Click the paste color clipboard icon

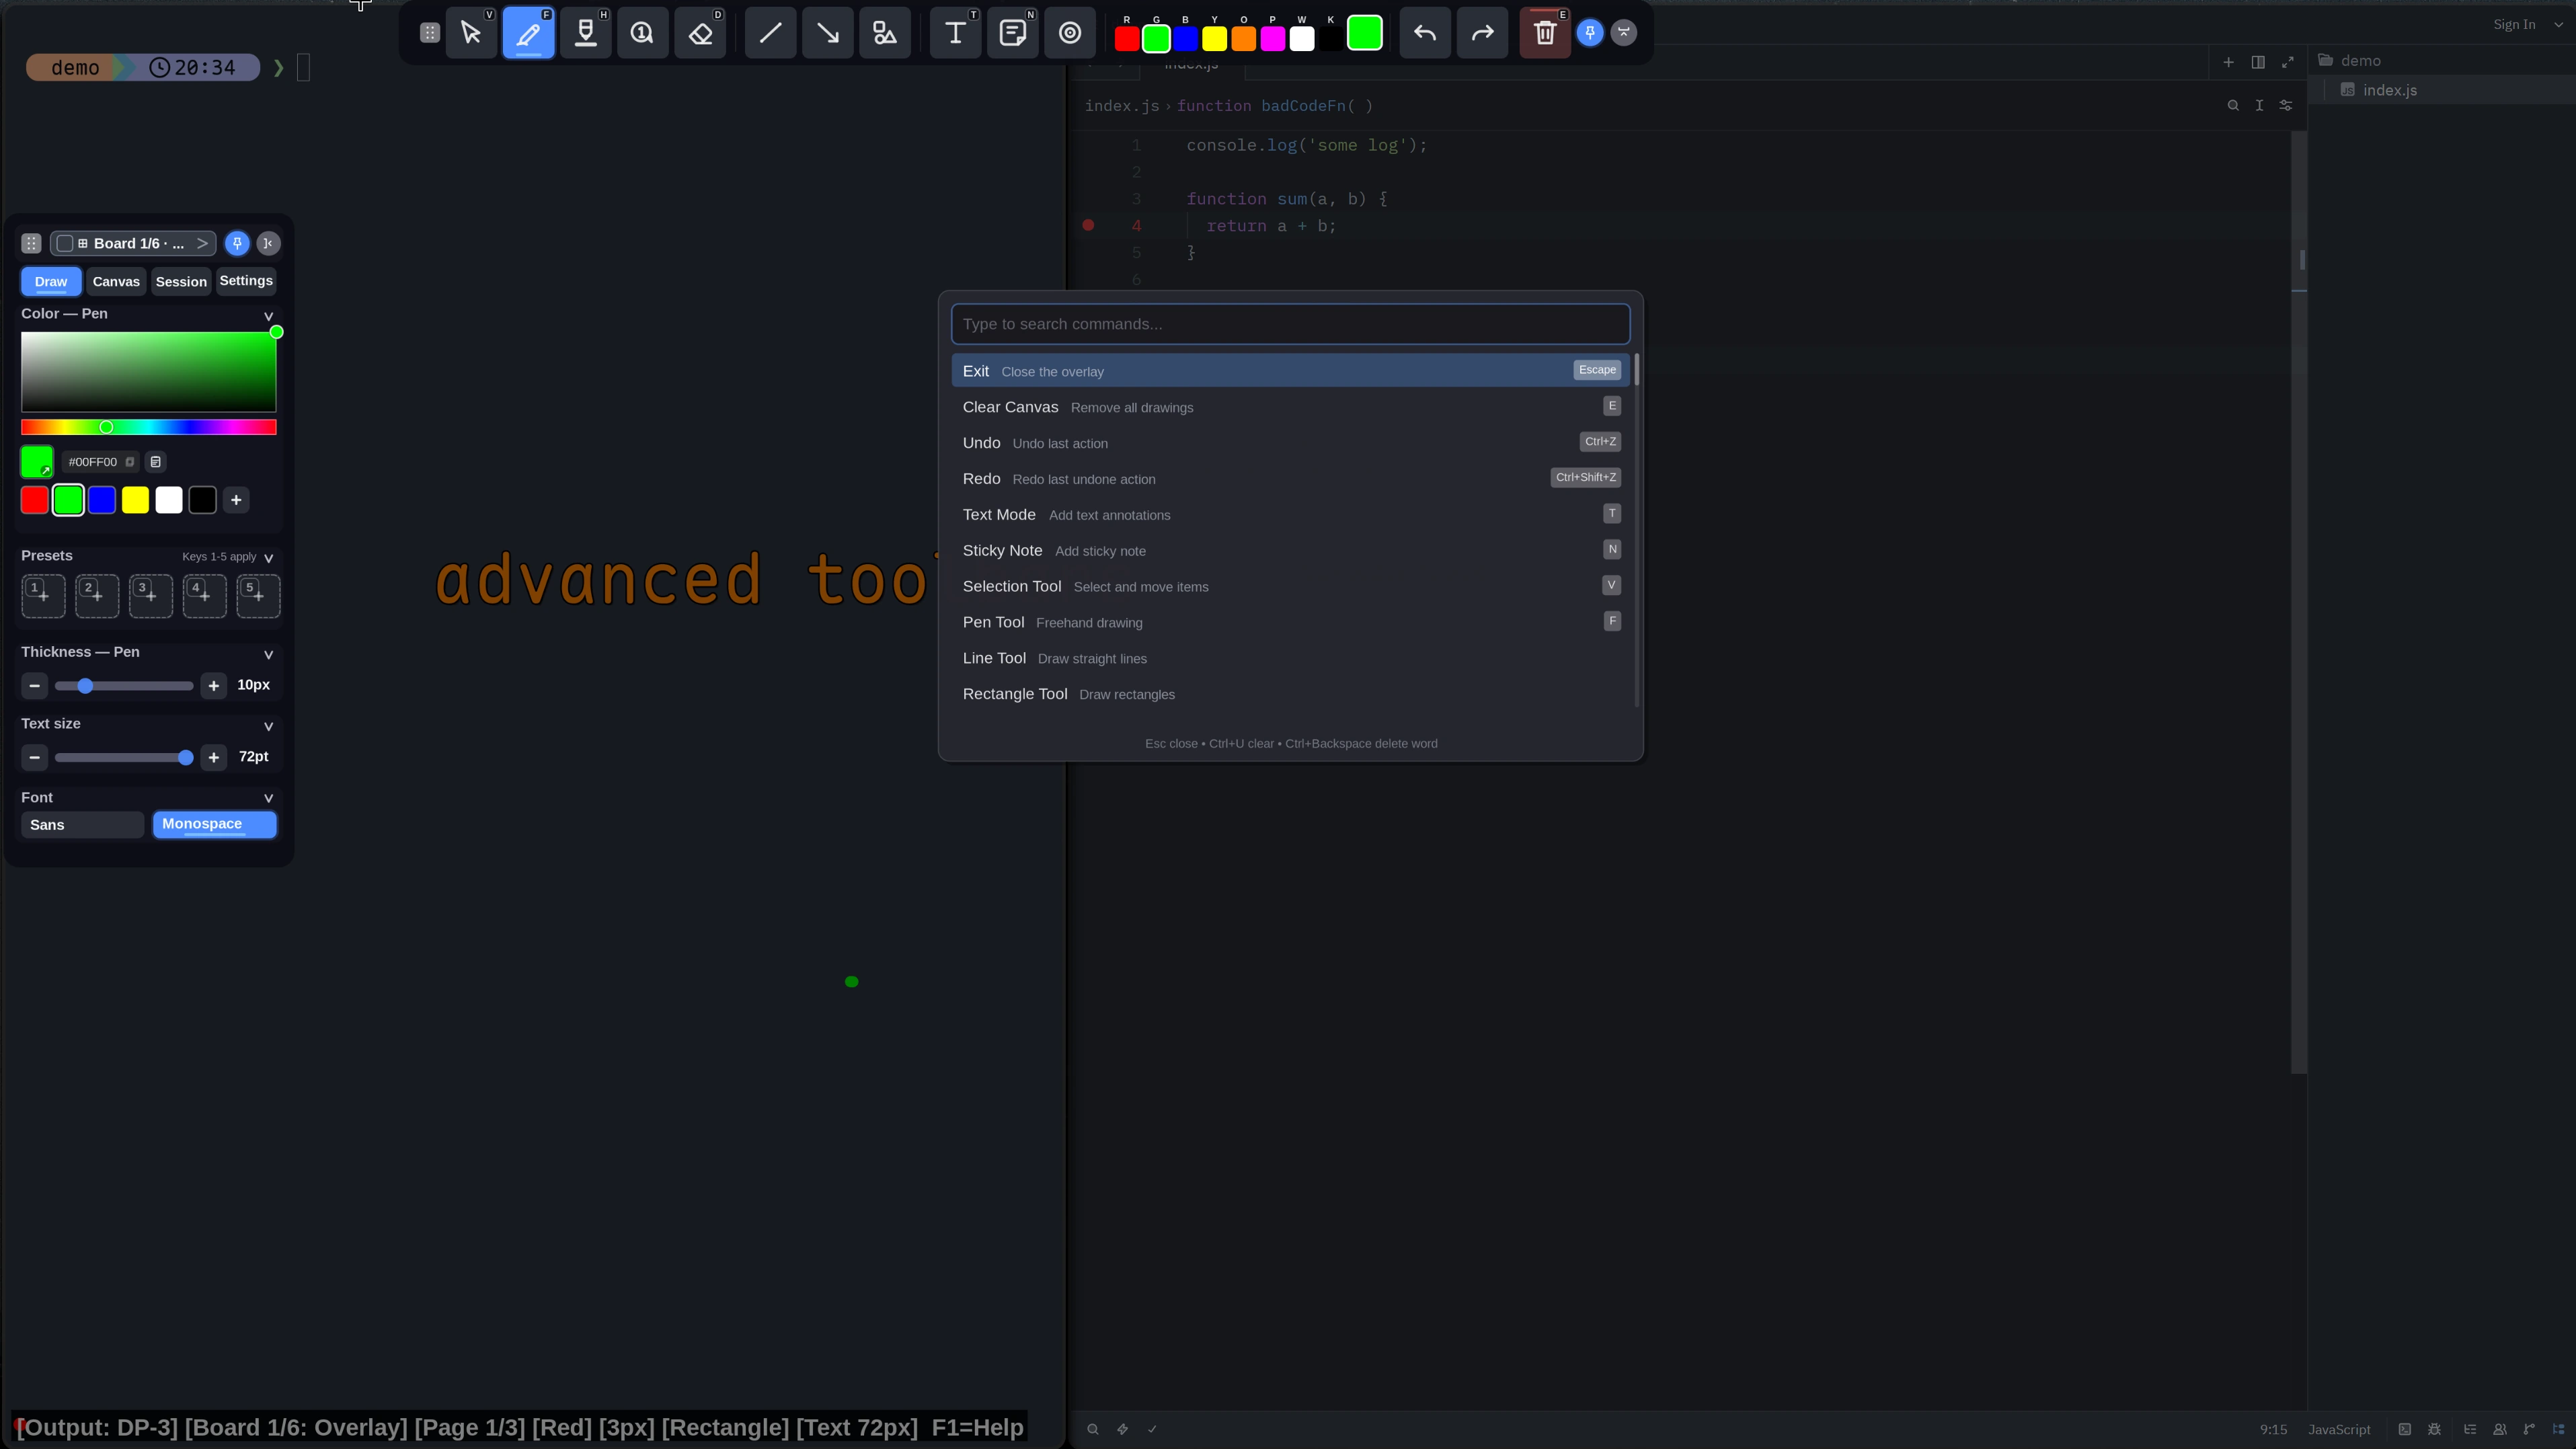[155, 462]
